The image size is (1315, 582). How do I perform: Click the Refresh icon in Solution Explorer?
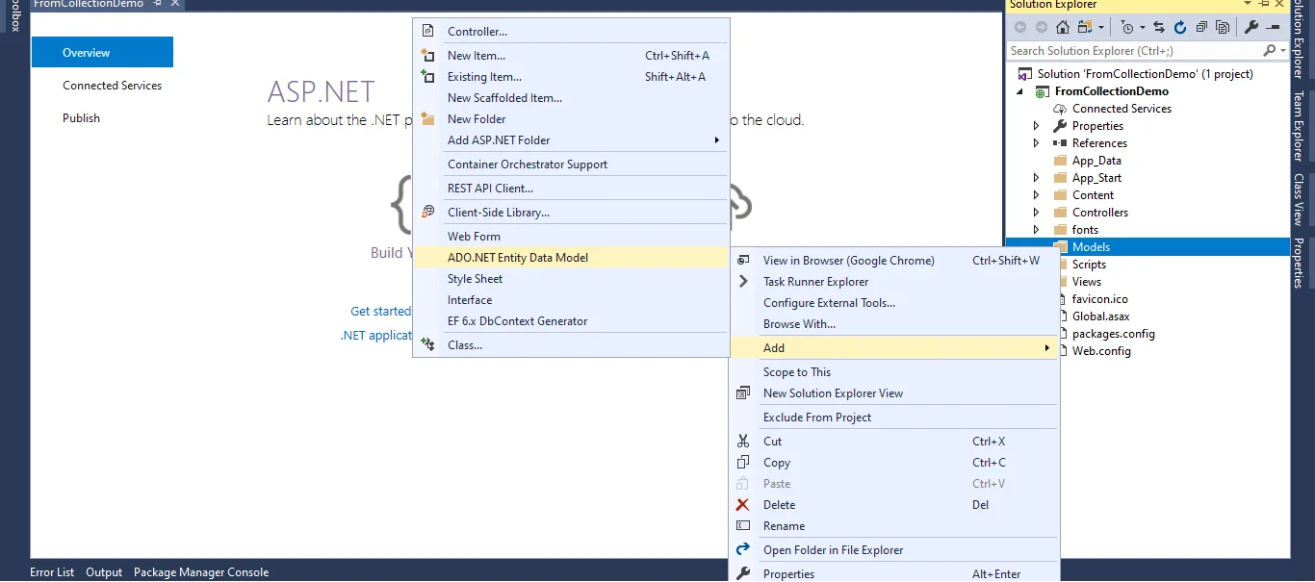point(1180,27)
